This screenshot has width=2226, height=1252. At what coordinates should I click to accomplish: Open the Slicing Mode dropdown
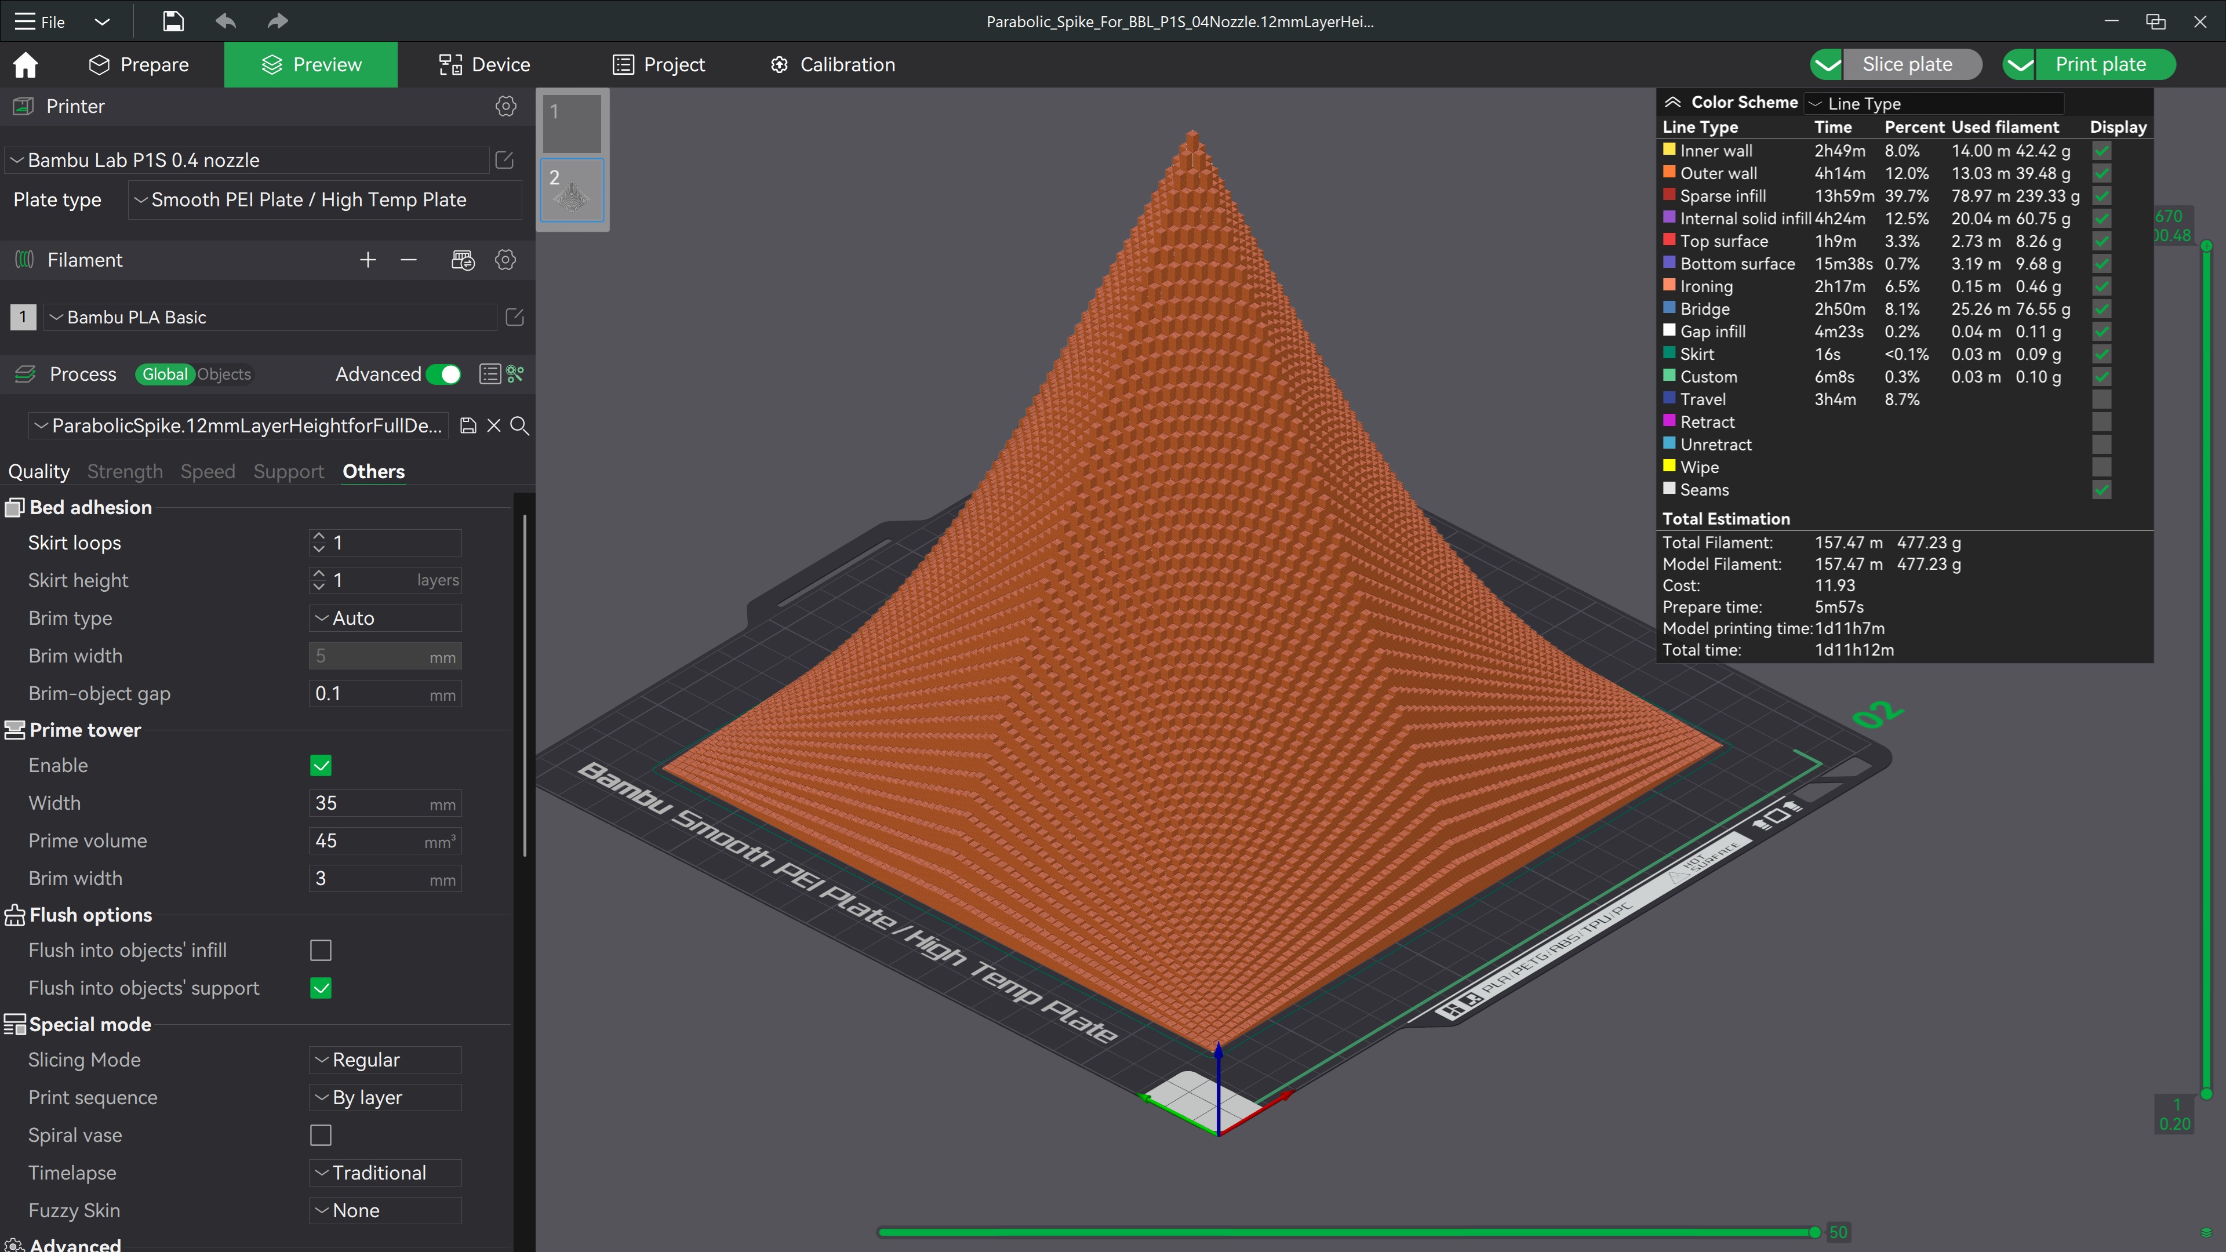(x=385, y=1060)
